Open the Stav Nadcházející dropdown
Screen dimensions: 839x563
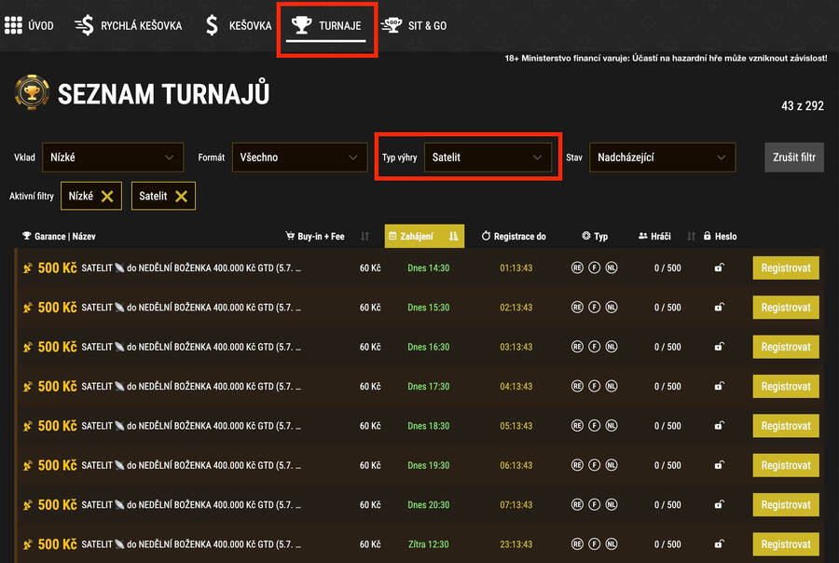tap(663, 158)
